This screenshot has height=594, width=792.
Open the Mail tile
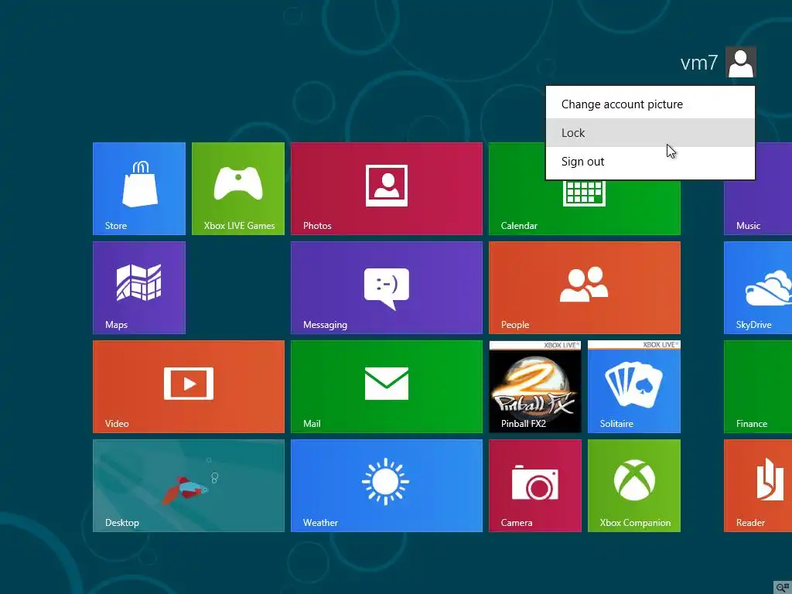387,387
